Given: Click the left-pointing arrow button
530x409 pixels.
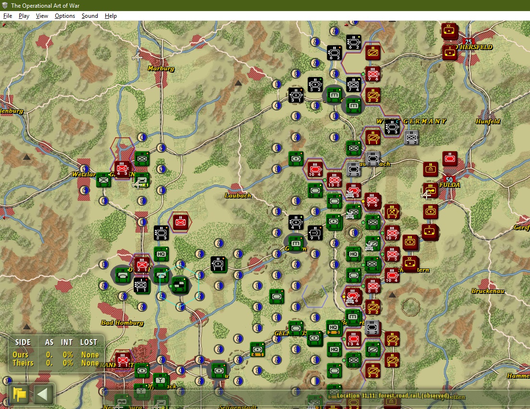Looking at the screenshot, I should coord(43,395).
